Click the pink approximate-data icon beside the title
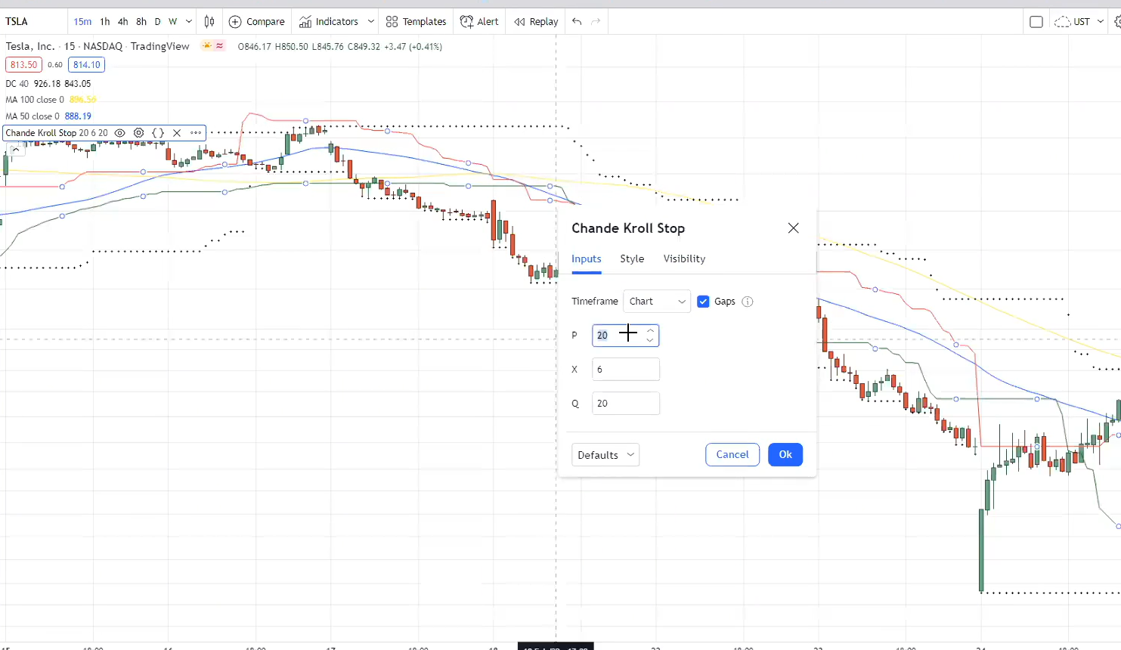The width and height of the screenshot is (1121, 650). 220,46
